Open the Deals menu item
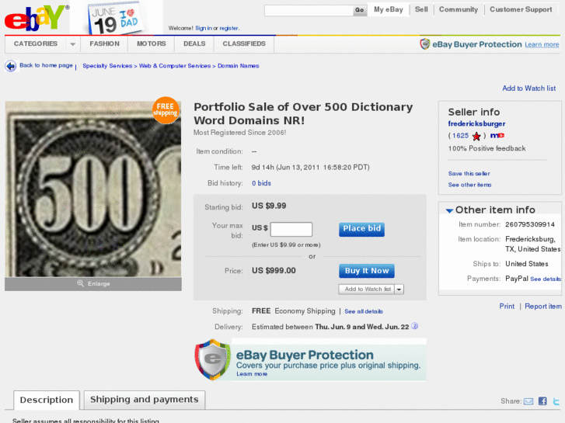Screen dimensions: 565x423 pyautogui.click(x=194, y=44)
